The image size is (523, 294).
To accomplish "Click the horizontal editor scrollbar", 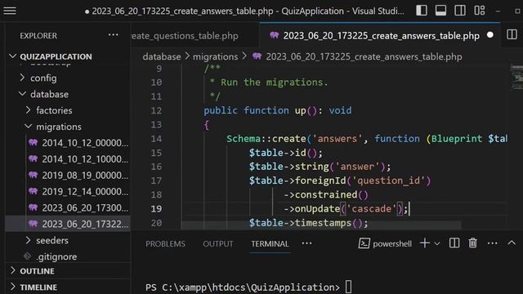I will (321, 225).
